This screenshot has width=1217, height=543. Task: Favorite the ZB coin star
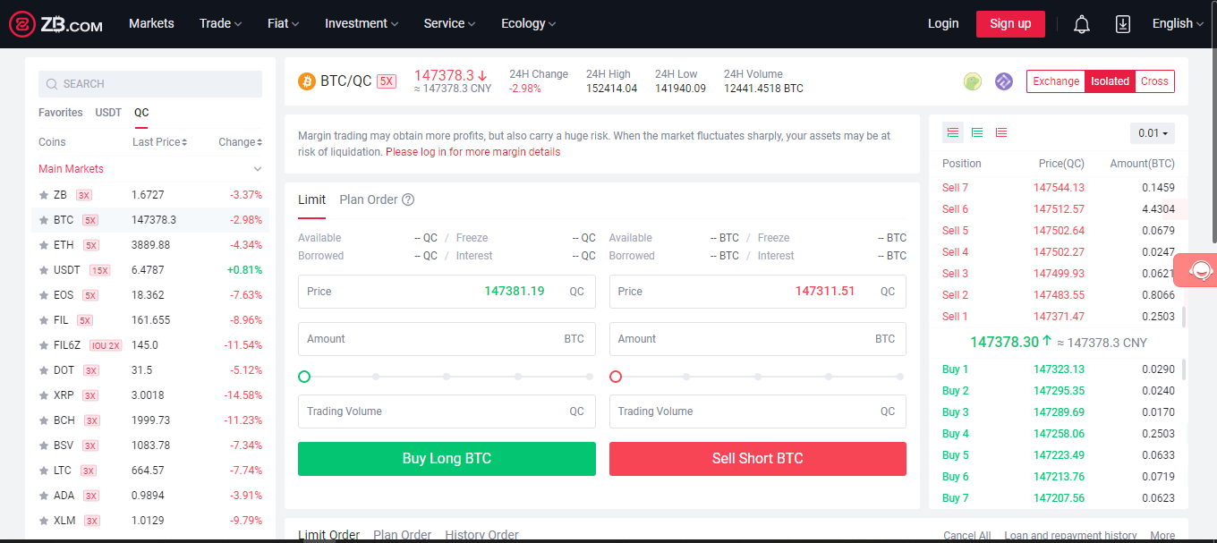click(43, 195)
